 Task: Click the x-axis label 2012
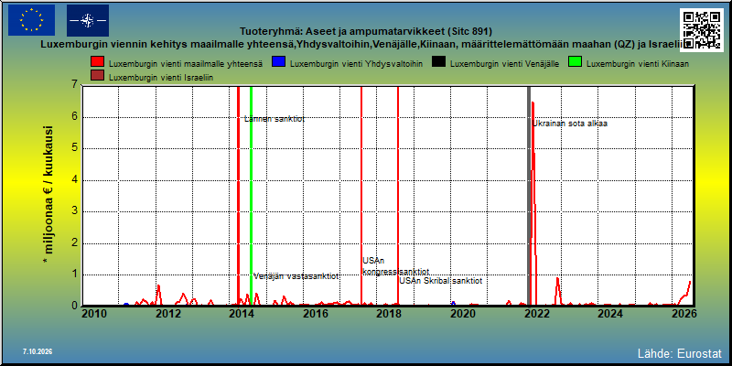point(168,313)
